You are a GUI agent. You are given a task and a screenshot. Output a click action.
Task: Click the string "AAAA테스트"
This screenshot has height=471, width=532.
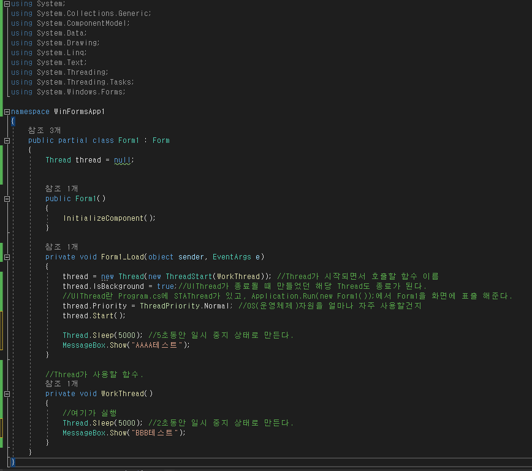click(157, 345)
